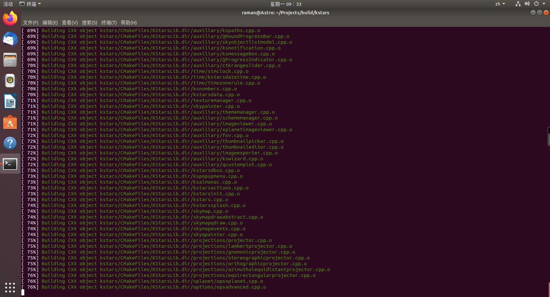Open the 终端(T) menu
Image resolution: width=550 pixels, height=297 pixels.
(109, 23)
